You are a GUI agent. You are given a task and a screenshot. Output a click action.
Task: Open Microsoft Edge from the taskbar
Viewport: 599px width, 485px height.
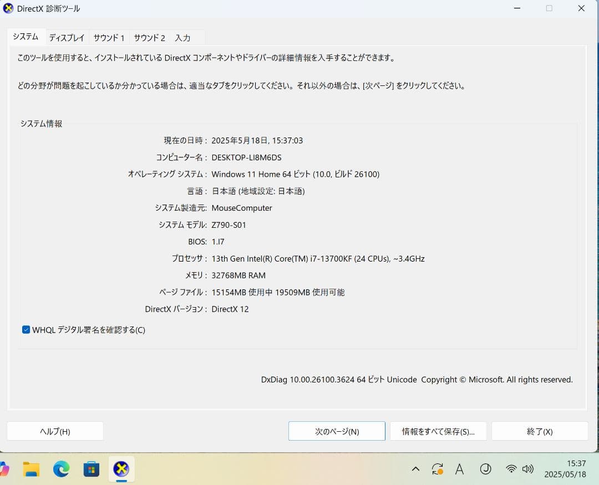pos(61,469)
